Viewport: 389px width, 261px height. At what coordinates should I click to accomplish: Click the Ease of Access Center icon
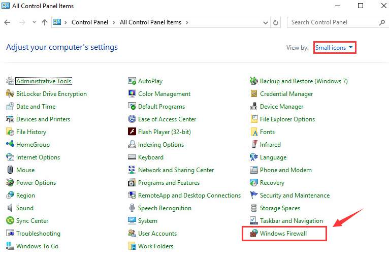pyautogui.click(x=132, y=119)
